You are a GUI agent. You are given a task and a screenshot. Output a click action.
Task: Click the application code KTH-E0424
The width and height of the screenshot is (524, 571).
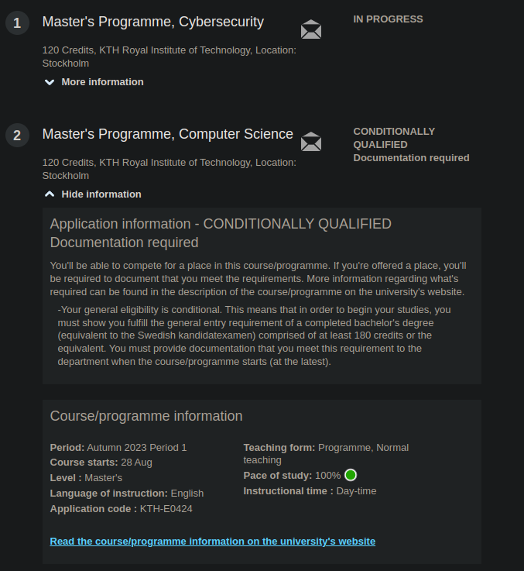tap(122, 509)
